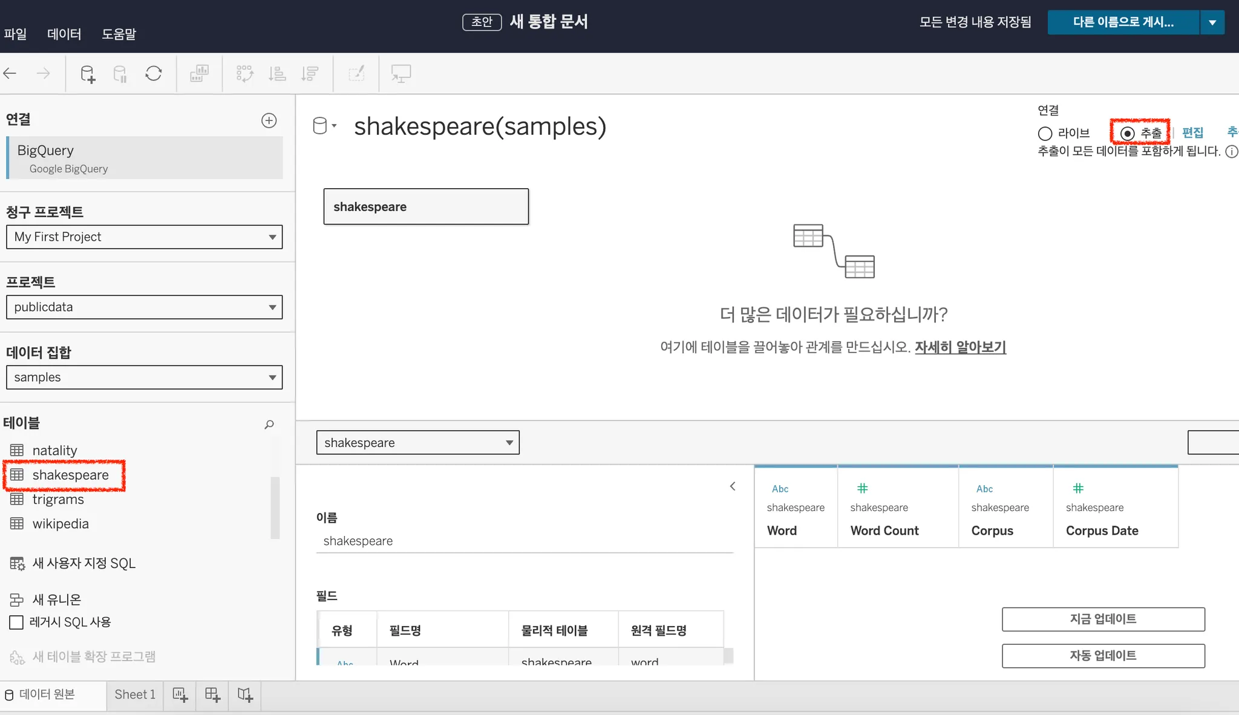Open the 자세히 알아보기 link
Viewport: 1239px width, 715px height.
point(960,347)
